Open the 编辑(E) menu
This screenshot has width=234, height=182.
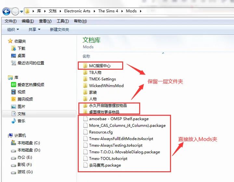(28, 21)
